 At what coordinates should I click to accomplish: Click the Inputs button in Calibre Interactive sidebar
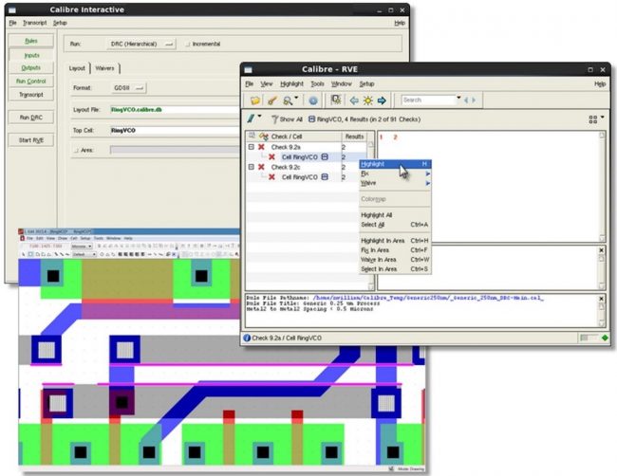click(x=31, y=55)
